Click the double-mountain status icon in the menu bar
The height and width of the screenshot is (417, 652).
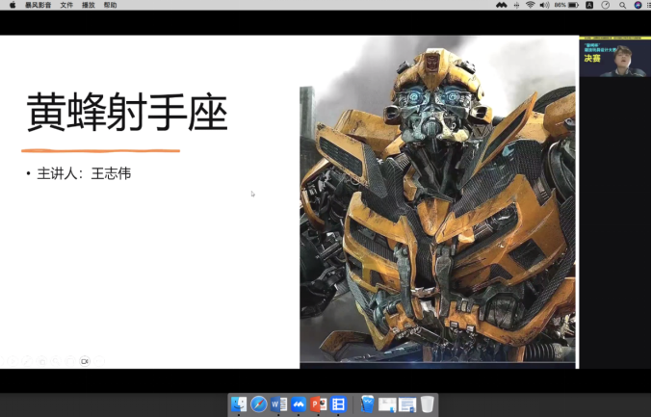click(502, 5)
